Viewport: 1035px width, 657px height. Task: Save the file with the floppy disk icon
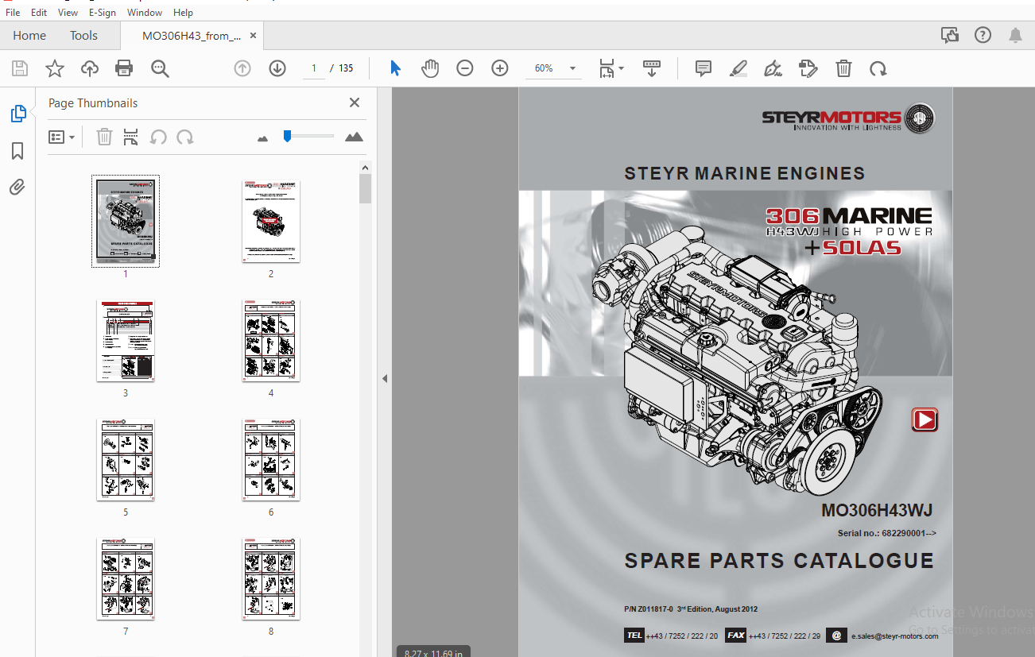coord(20,68)
